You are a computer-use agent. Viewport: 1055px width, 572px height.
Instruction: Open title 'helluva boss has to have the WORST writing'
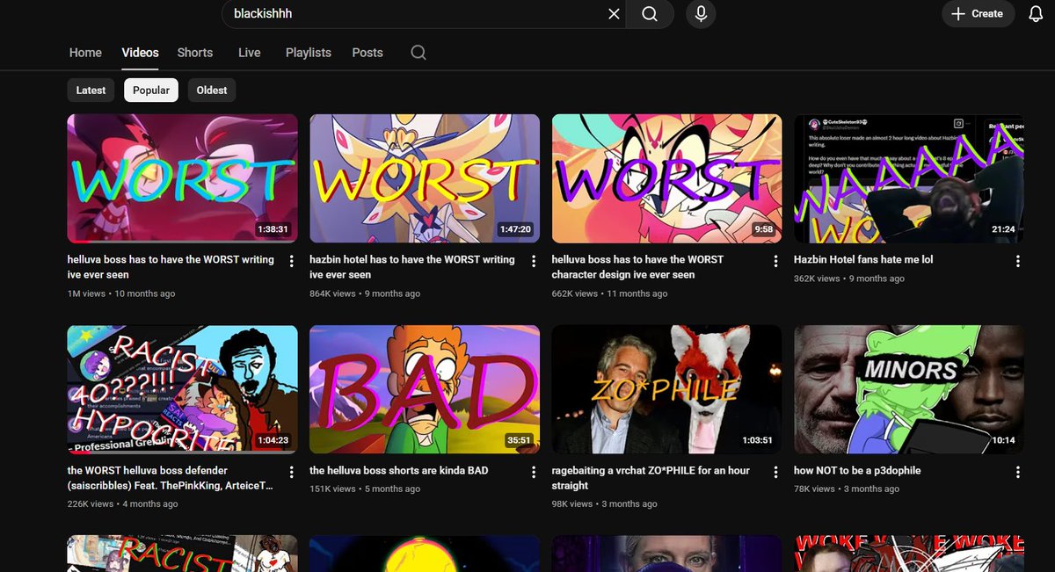point(171,267)
